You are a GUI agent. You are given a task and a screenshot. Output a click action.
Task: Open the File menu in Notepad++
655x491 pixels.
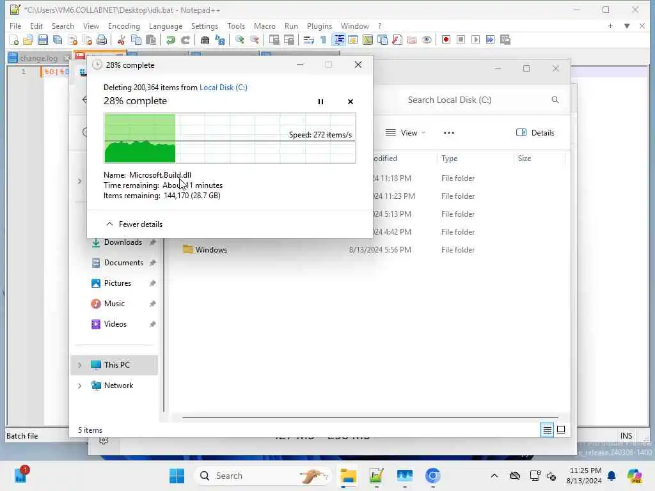click(x=15, y=26)
